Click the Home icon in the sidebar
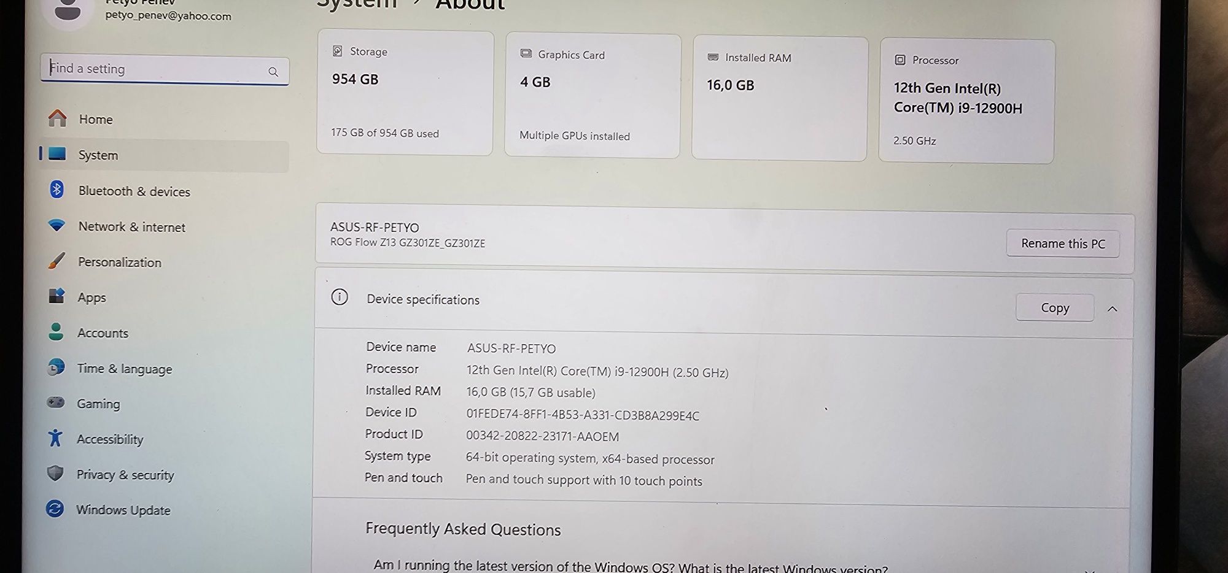 58,118
